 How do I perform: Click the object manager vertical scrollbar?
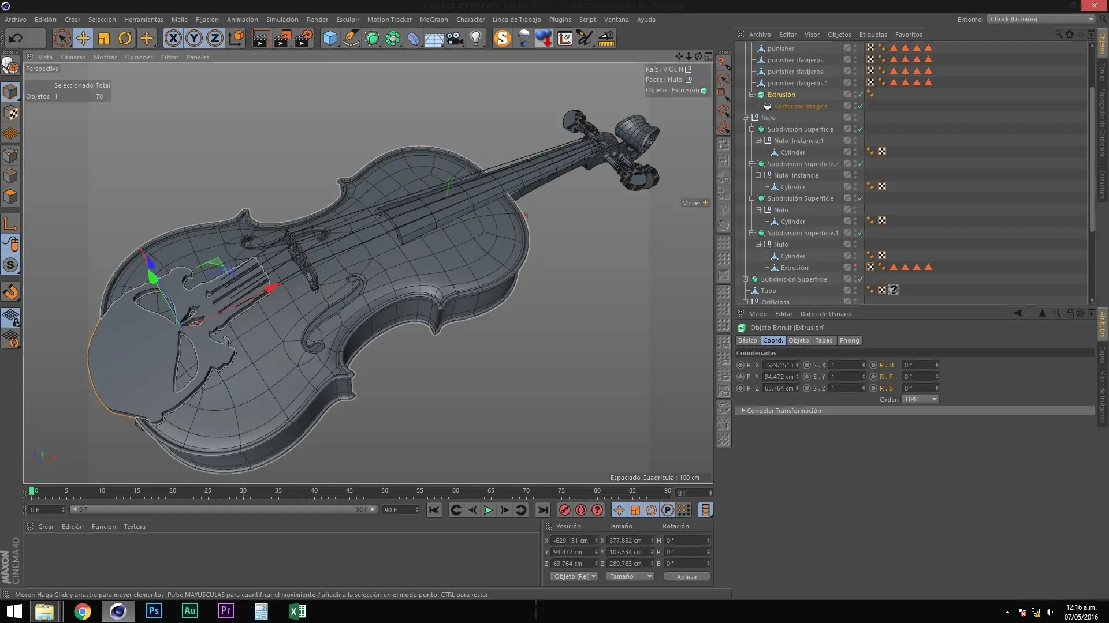pyautogui.click(x=1092, y=159)
